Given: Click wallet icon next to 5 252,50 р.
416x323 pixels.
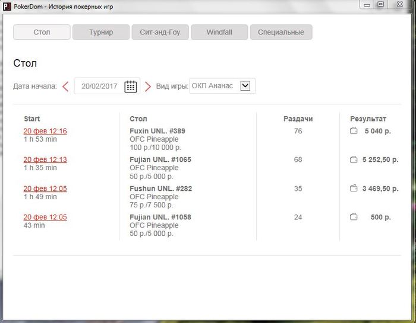Looking at the screenshot, I should 354,159.
